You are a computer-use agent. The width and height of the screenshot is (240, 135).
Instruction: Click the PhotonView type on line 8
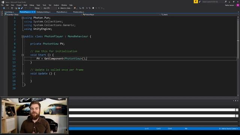click(x=51, y=44)
